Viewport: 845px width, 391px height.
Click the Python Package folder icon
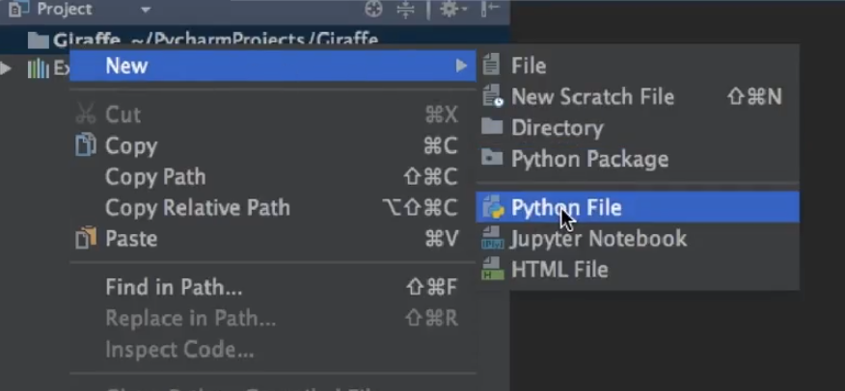(492, 158)
